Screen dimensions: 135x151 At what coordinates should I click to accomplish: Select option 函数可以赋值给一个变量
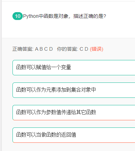pyautogui.click(x=74, y=67)
